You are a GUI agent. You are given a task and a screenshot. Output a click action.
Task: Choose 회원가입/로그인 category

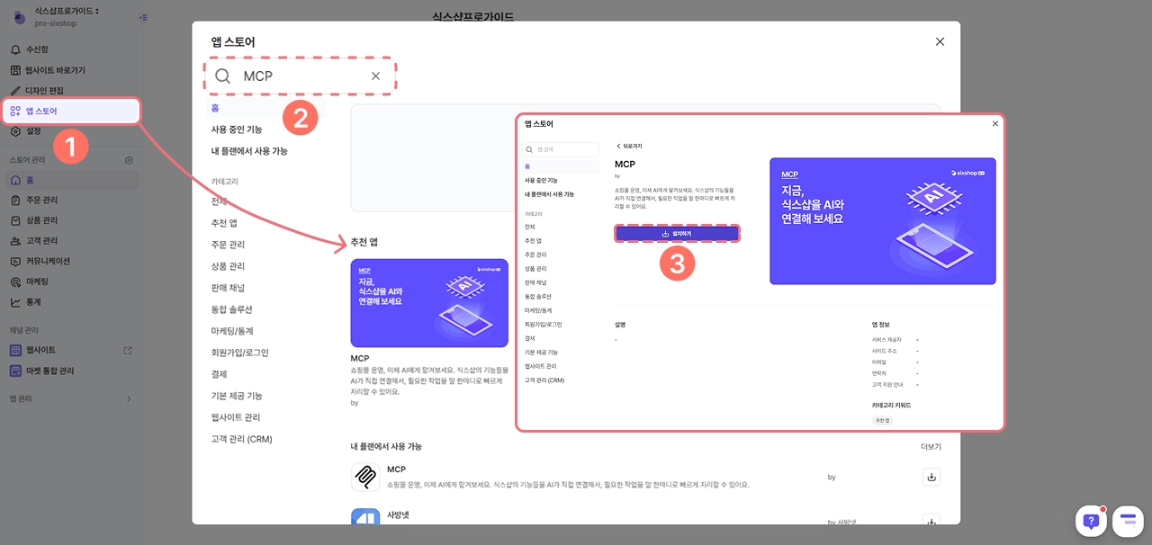(239, 353)
